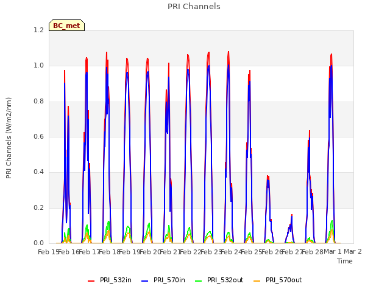Click the 0.0 y-axis tick label

[39, 243]
